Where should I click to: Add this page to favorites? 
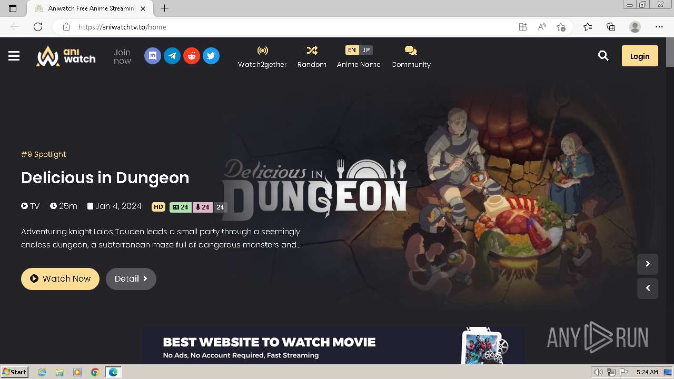pos(561,27)
